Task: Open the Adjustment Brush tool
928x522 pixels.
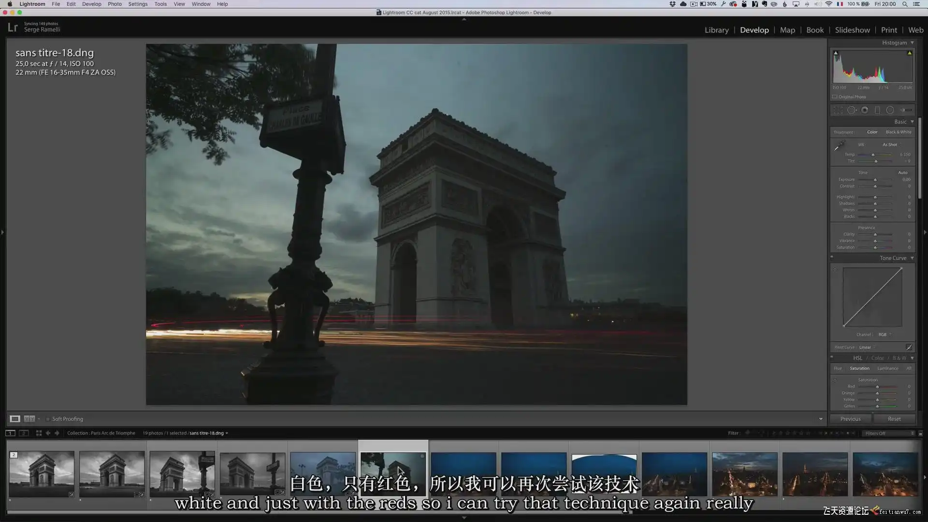Action: click(906, 110)
